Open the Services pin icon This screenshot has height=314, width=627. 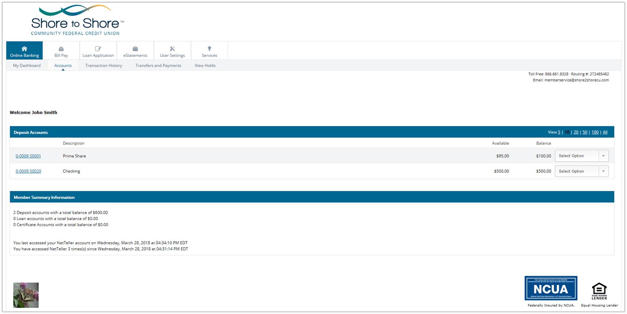coord(209,48)
